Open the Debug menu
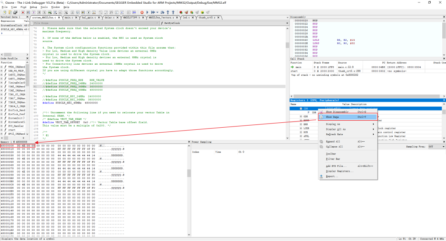Image resolution: width=446 pixels, height=241 pixels. [x=33, y=7]
